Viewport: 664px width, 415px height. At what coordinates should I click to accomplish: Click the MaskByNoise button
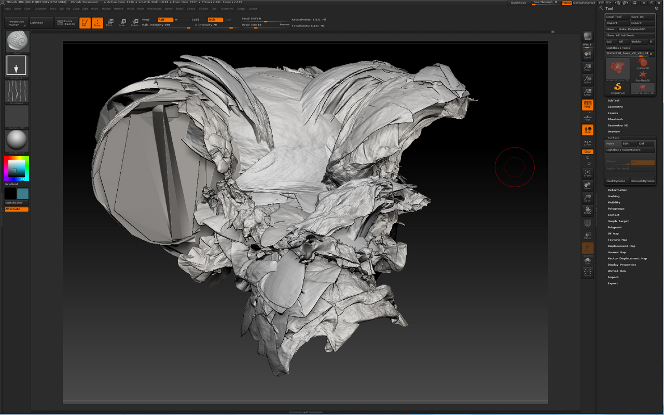pyautogui.click(x=617, y=181)
